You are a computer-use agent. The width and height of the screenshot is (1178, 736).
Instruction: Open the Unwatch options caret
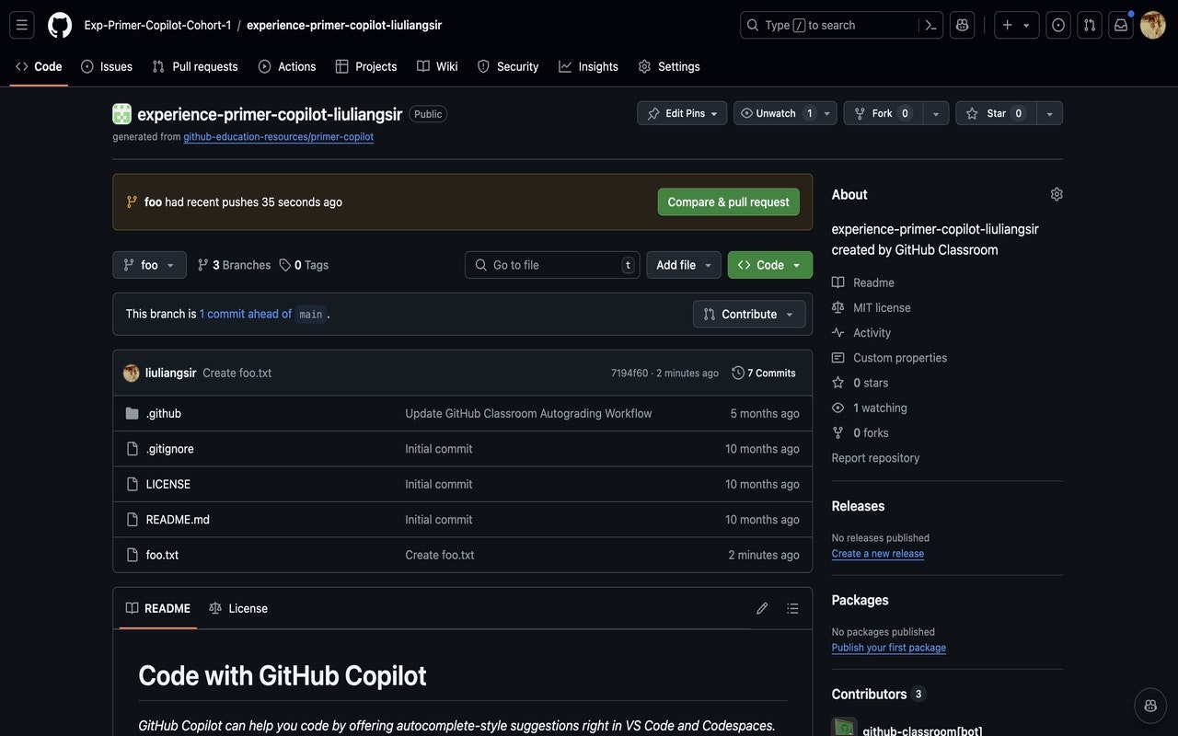click(827, 113)
